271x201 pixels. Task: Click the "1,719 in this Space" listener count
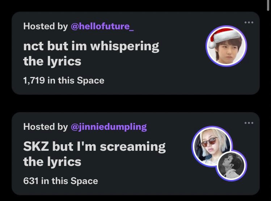click(x=64, y=80)
